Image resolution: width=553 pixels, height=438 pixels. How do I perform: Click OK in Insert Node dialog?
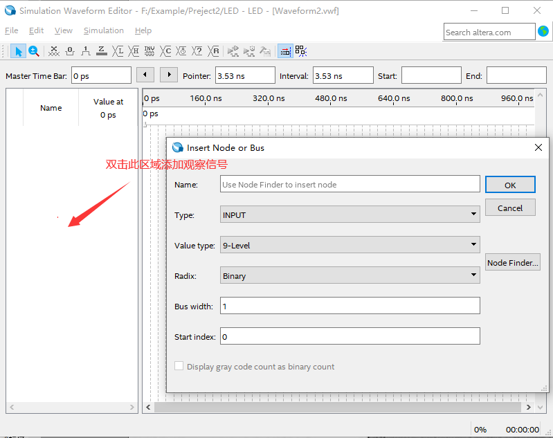[x=510, y=185]
